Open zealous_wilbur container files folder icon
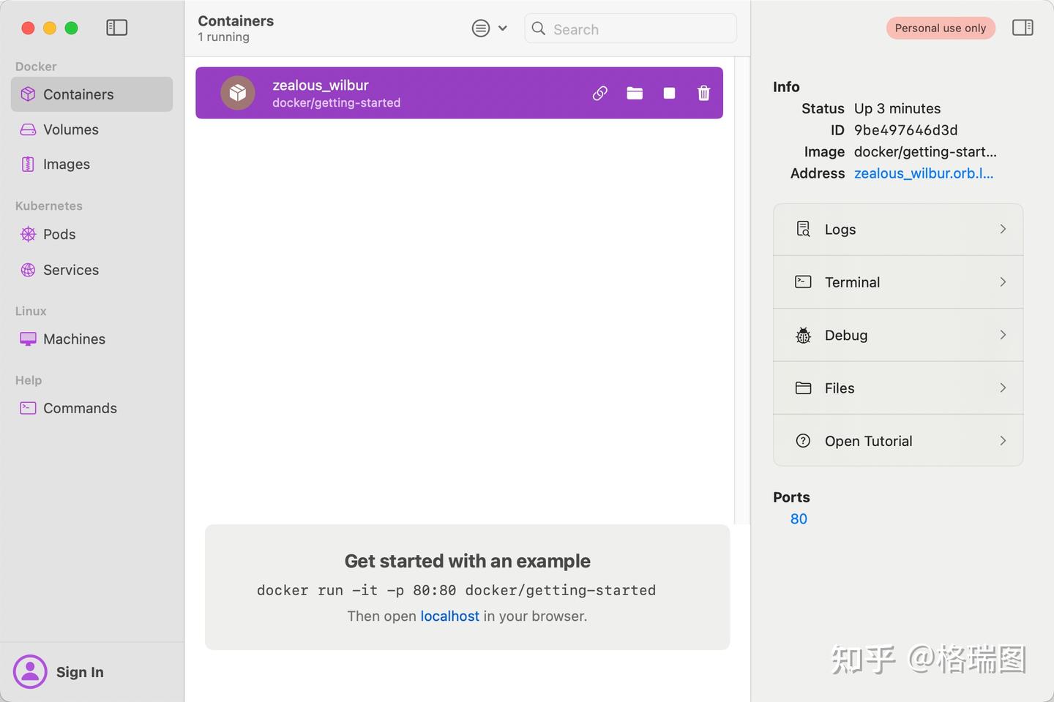1054x702 pixels. pos(635,93)
